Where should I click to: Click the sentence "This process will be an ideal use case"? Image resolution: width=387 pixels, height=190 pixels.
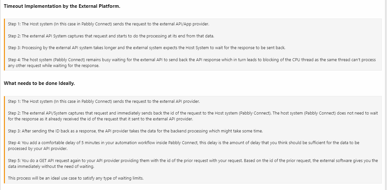pos(76,178)
